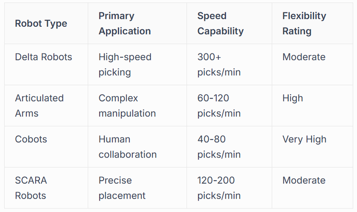Click the Very High flexibility cell
357x212 pixels.
click(x=304, y=139)
